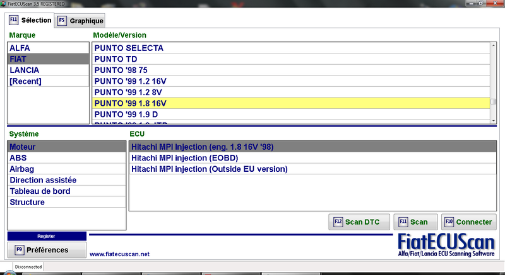Close the FiatECUScan window
Screen dimensions: 505x275
click(495, 3)
